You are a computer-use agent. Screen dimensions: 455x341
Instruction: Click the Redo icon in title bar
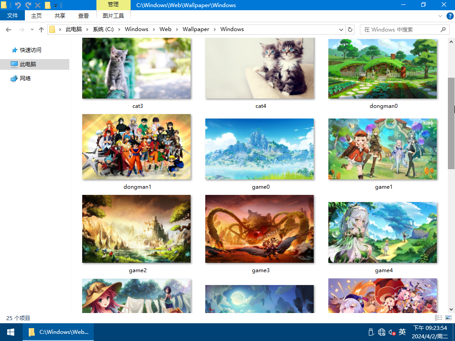pos(28,5)
